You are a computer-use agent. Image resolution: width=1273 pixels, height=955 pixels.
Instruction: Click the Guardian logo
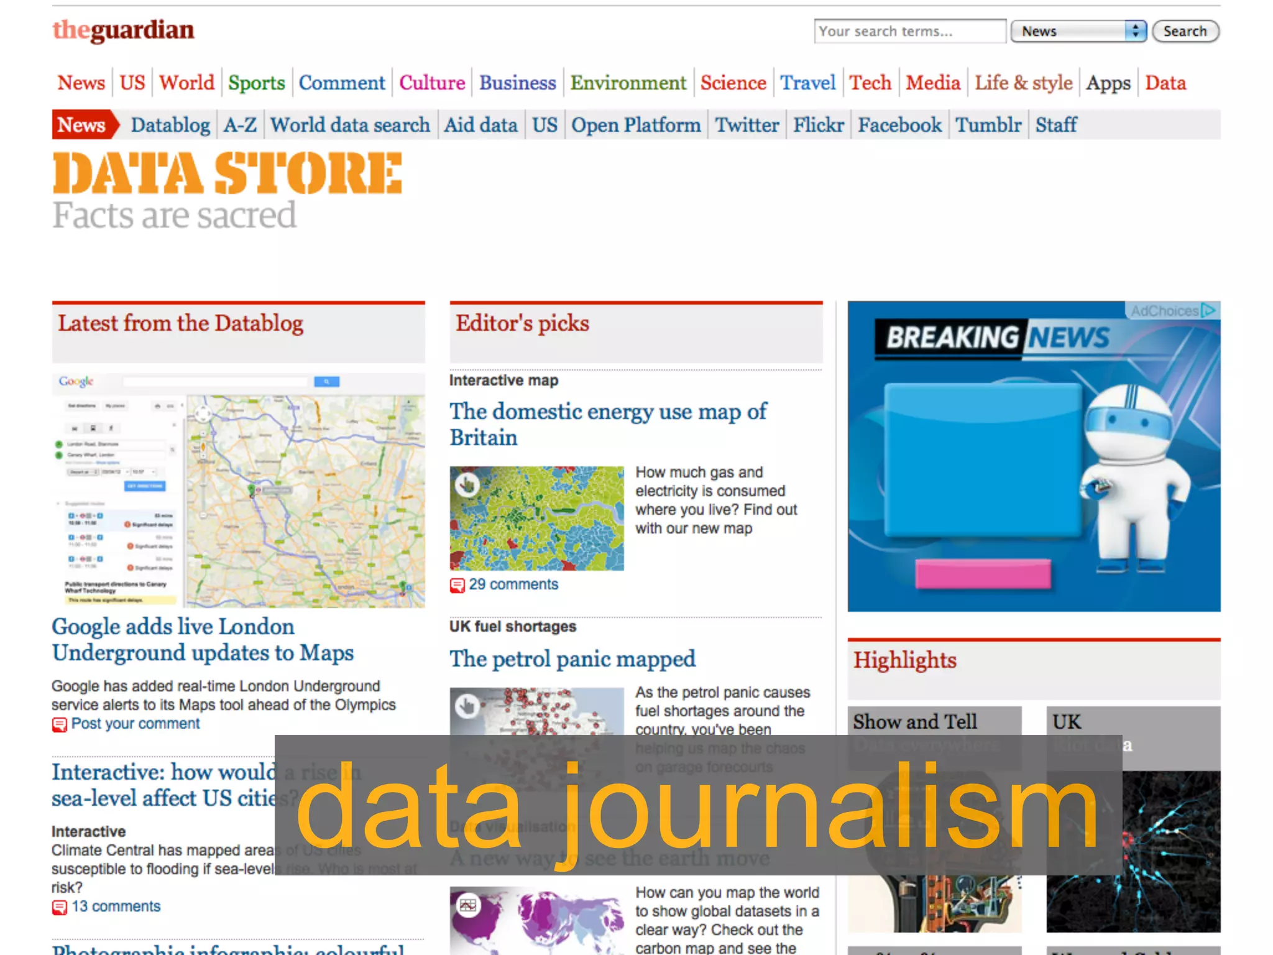(123, 30)
